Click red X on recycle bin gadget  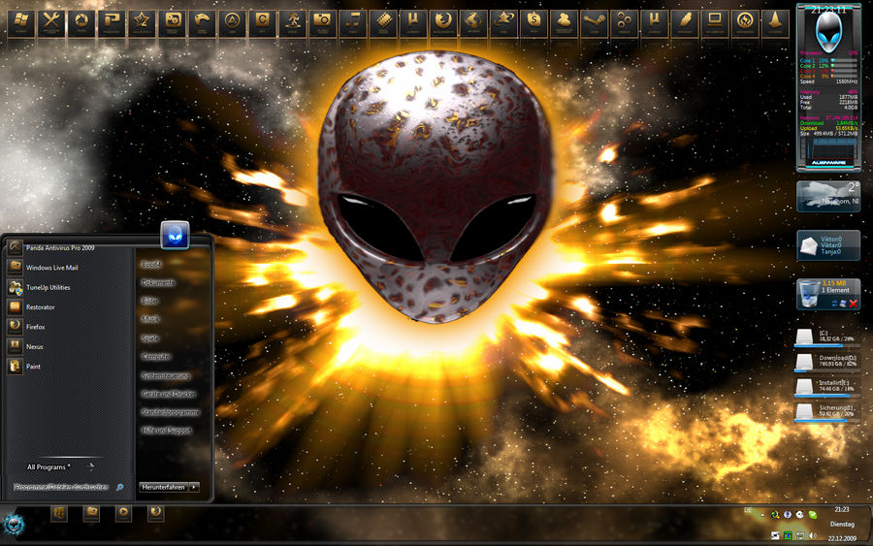point(853,304)
